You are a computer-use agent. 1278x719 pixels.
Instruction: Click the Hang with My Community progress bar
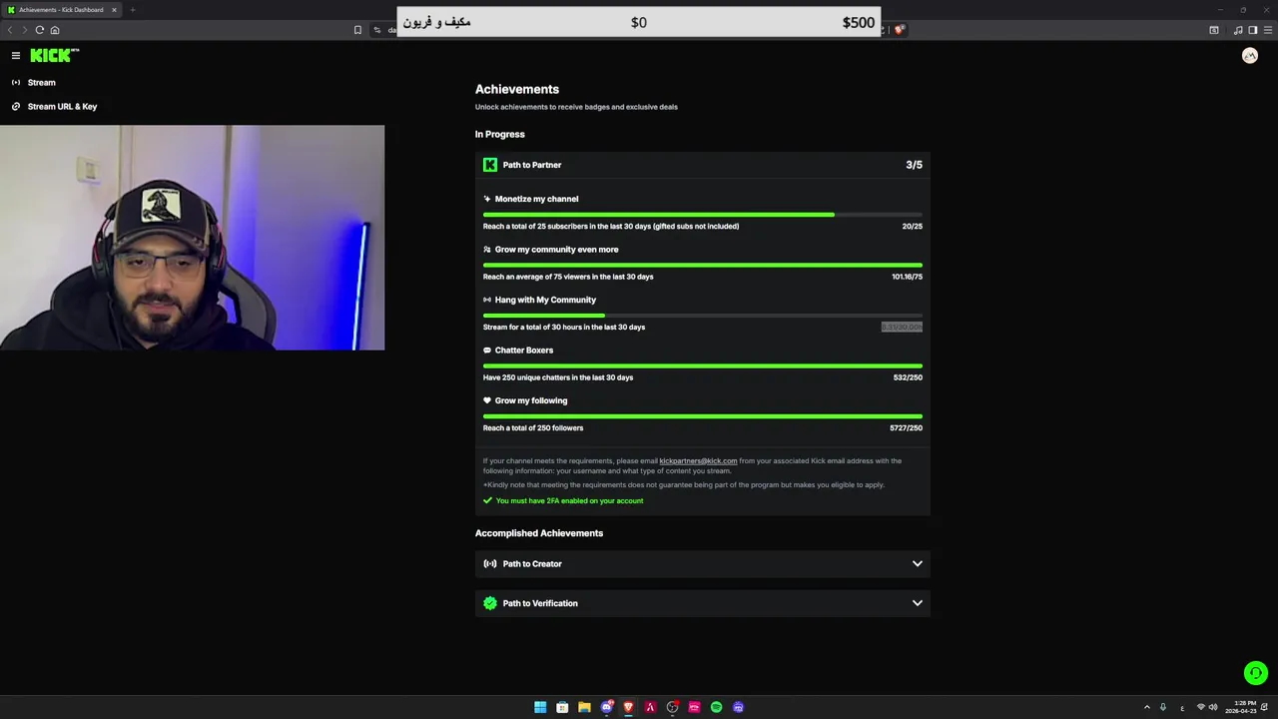[703, 316]
